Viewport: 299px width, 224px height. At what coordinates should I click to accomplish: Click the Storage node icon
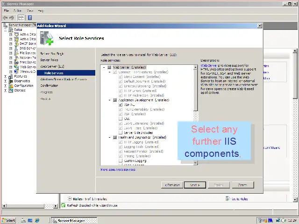(x=11, y=90)
